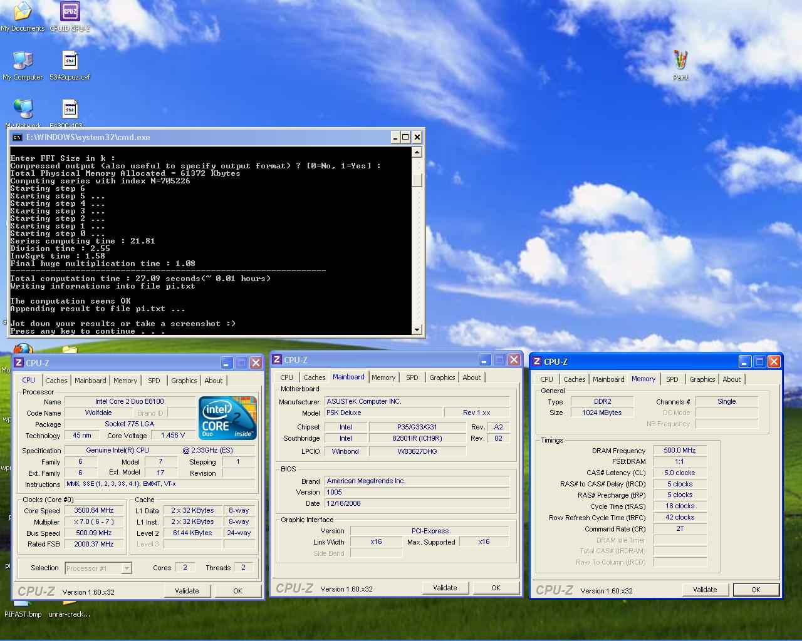Open About tab in left CPU-Z window
The image size is (802, 641).
coord(214,381)
